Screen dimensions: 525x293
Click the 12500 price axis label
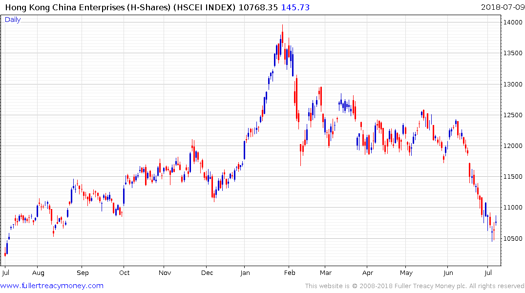pos(513,115)
